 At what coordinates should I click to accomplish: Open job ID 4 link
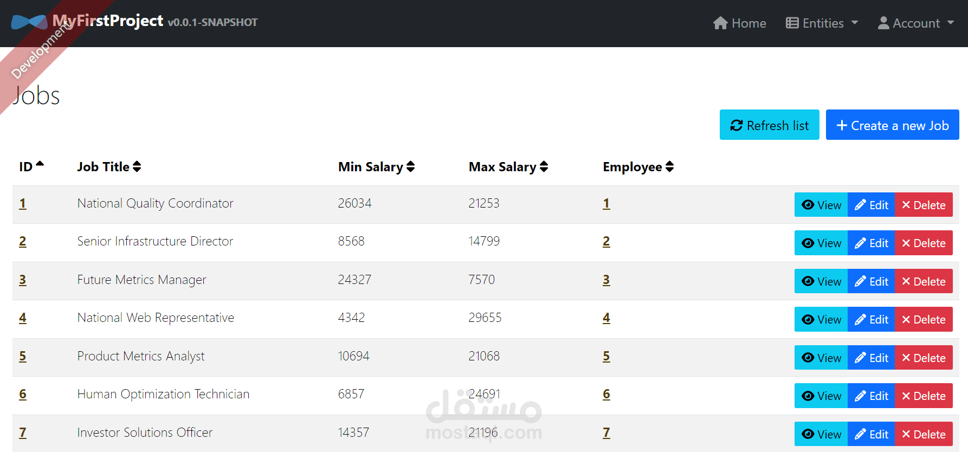[23, 318]
